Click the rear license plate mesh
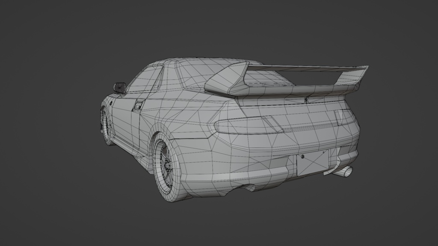The height and width of the screenshot is (246, 438). (313, 163)
